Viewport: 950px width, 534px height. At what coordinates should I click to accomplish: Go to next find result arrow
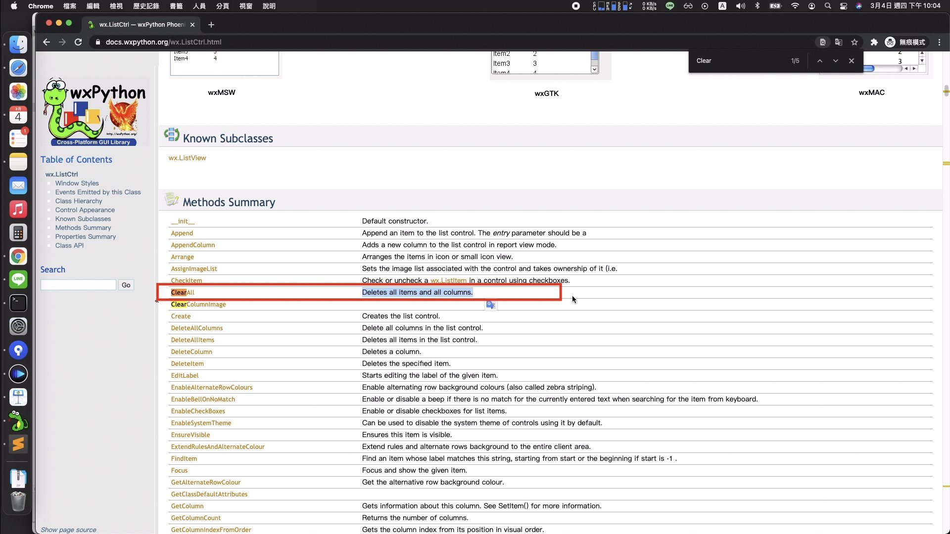tap(836, 61)
